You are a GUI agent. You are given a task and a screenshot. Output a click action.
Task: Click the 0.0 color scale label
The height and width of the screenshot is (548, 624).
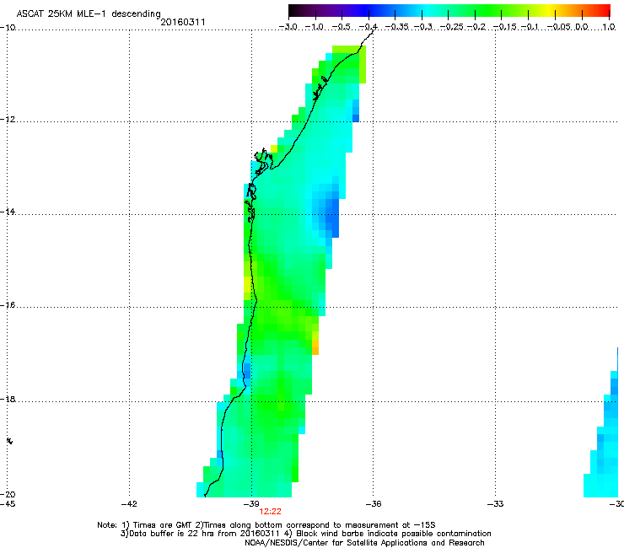coord(582,27)
